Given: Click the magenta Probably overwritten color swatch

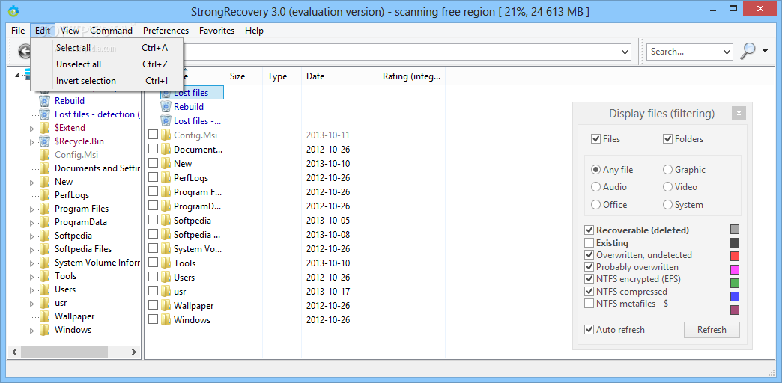Looking at the screenshot, I should [735, 269].
